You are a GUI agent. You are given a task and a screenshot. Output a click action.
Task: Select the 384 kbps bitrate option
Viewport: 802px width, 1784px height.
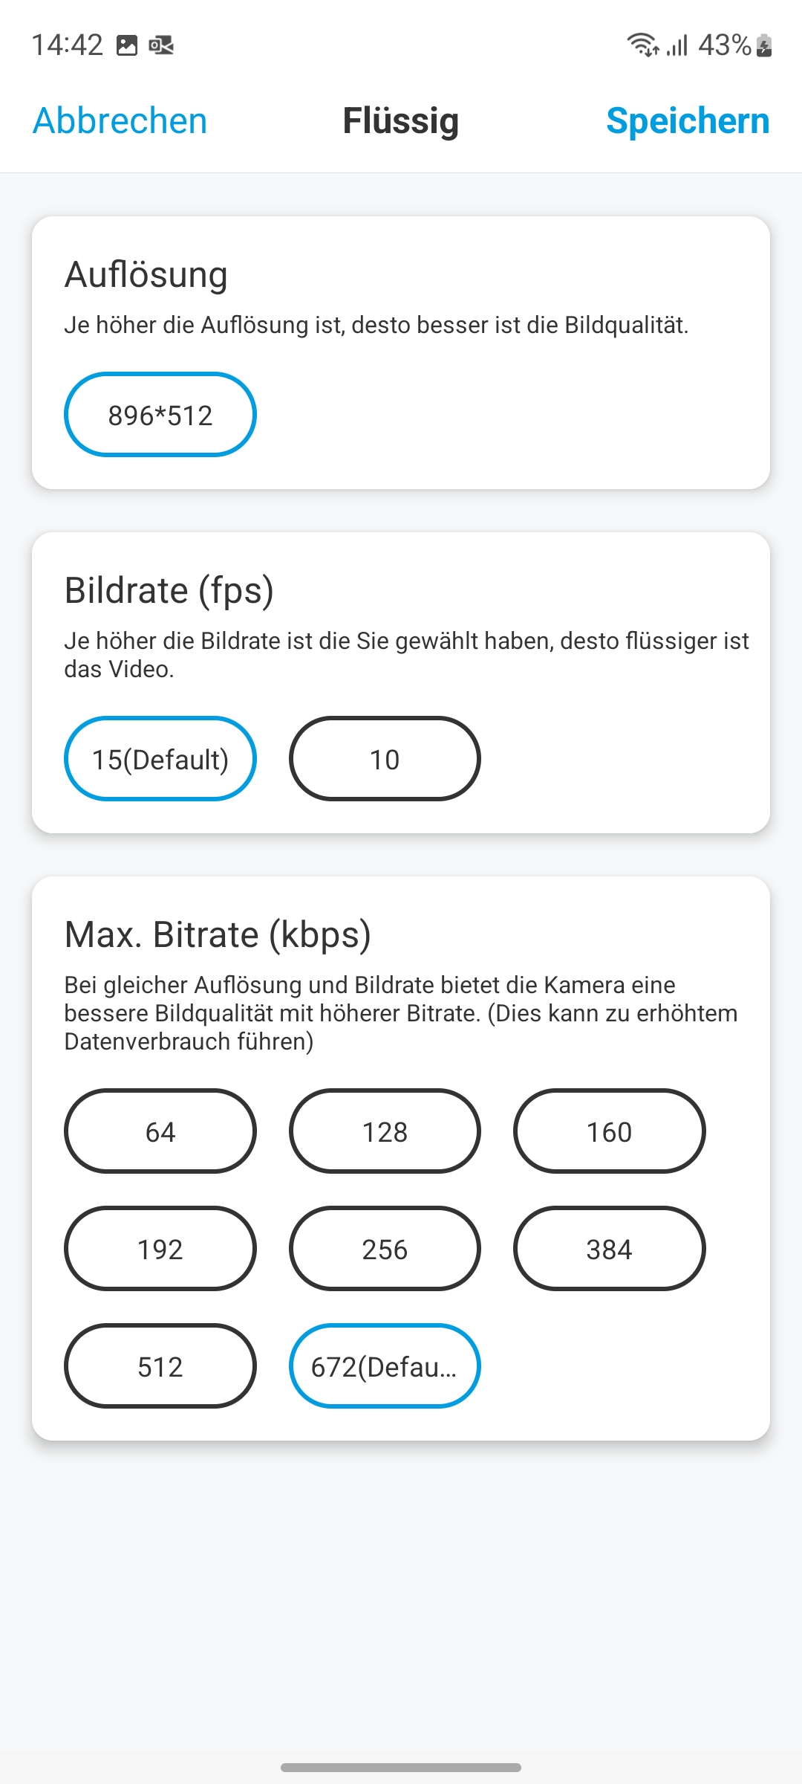(x=609, y=1249)
